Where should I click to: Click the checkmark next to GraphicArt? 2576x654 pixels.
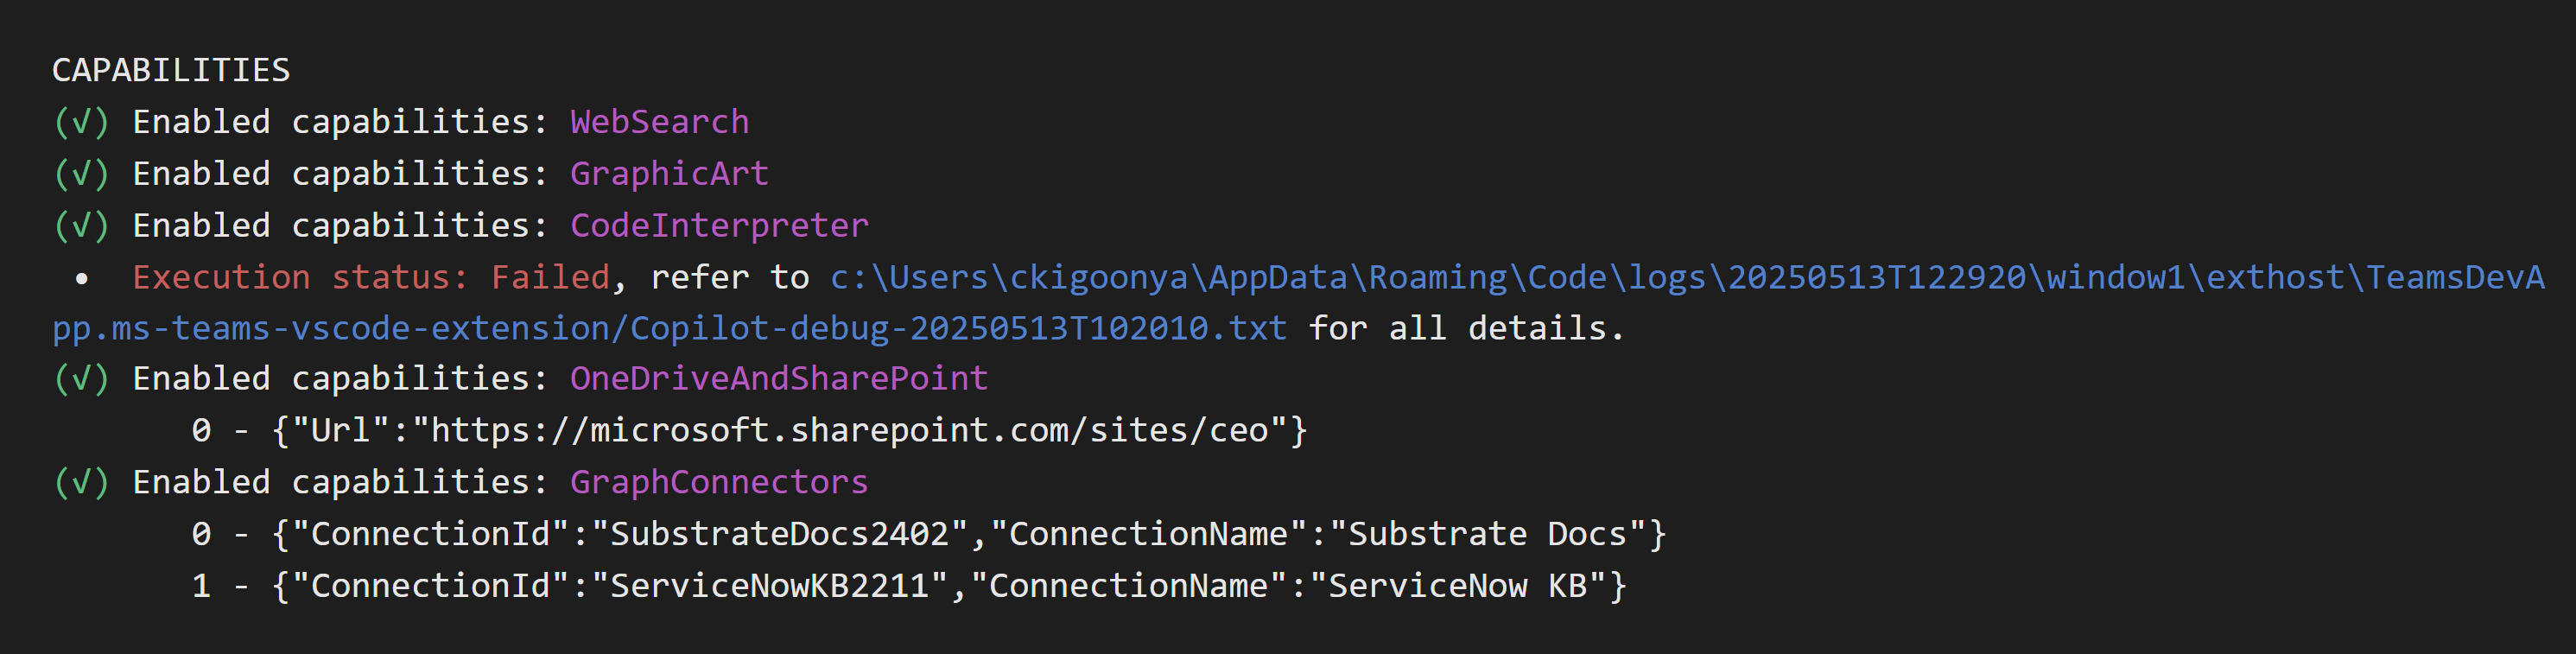click(82, 174)
